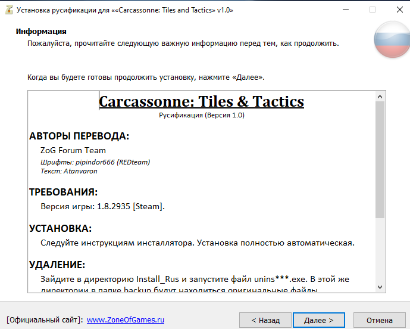Open the www.ZoneOfGames.ru link
Screen dimensions: 410x329
tap(126, 320)
